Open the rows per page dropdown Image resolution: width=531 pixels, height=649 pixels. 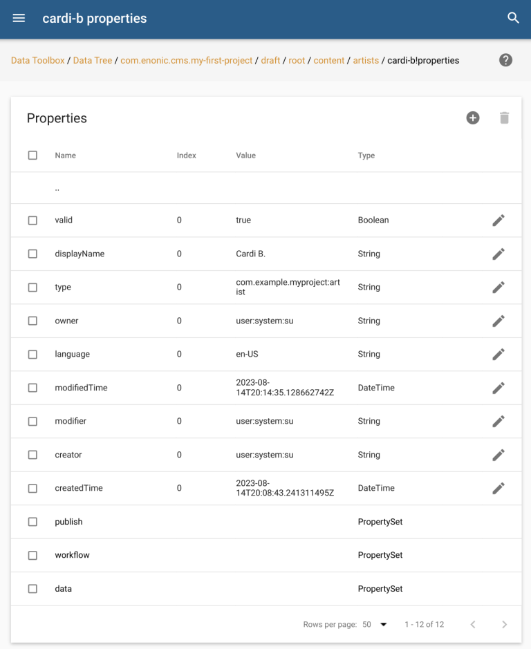[x=375, y=624]
